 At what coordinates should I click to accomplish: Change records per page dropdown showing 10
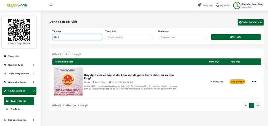pos(67,54)
